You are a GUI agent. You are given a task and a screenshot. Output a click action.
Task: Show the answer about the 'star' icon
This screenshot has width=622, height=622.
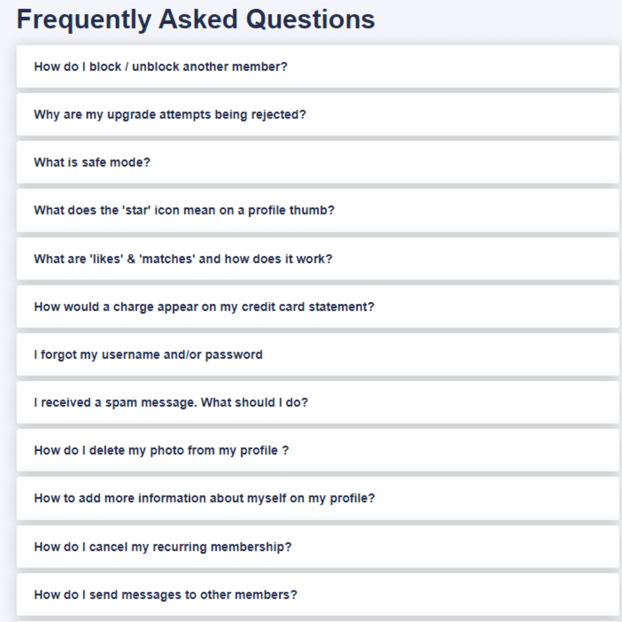[x=184, y=211]
